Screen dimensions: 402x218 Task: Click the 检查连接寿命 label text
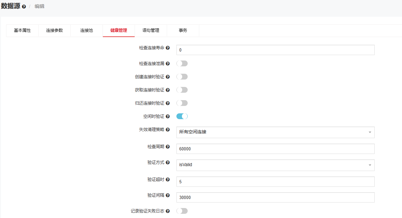pyautogui.click(x=152, y=48)
